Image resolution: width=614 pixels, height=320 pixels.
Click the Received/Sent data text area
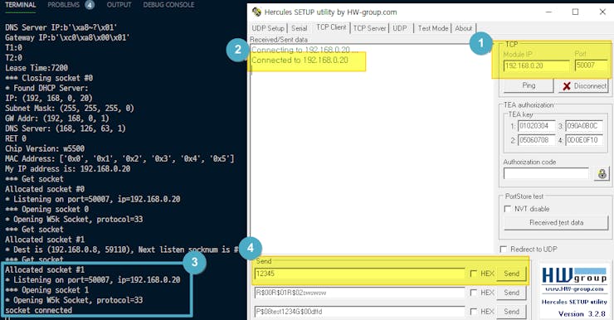371,148
